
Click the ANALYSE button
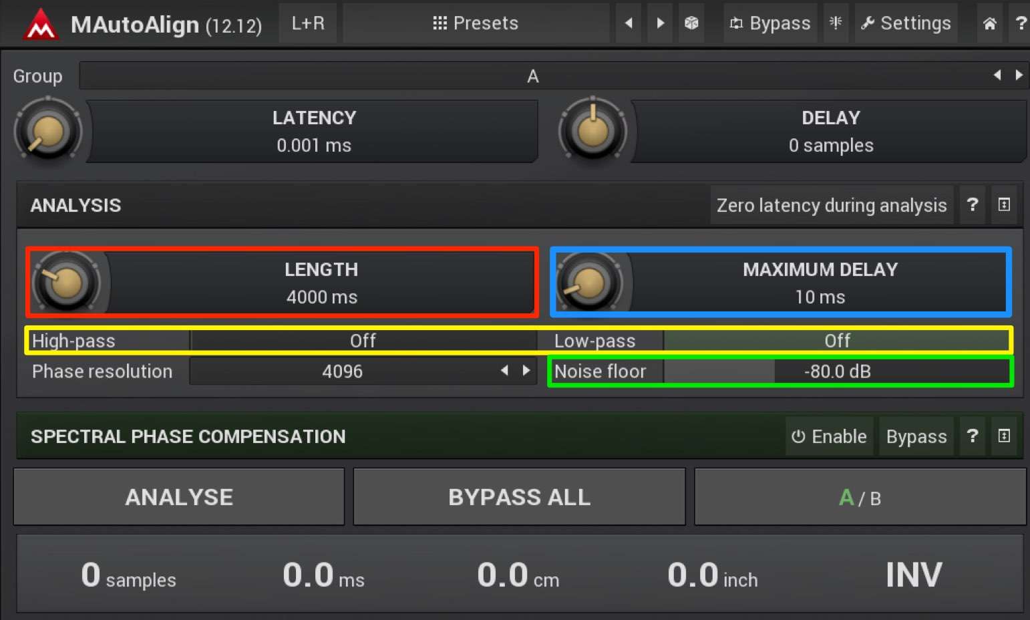coord(179,497)
